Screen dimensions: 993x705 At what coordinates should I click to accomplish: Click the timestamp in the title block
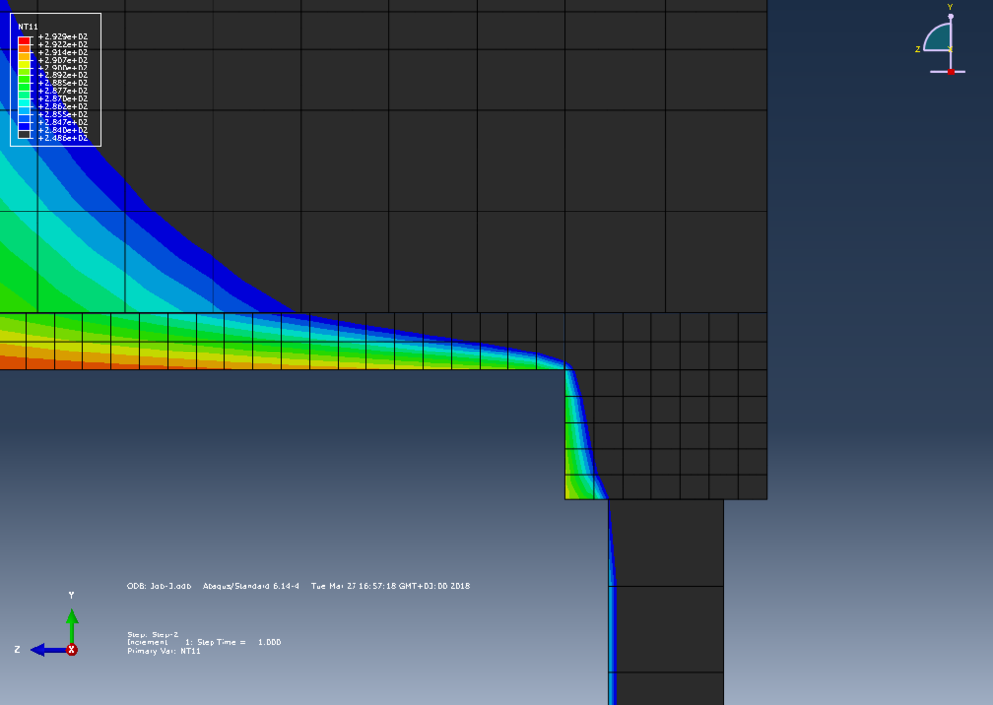(389, 586)
